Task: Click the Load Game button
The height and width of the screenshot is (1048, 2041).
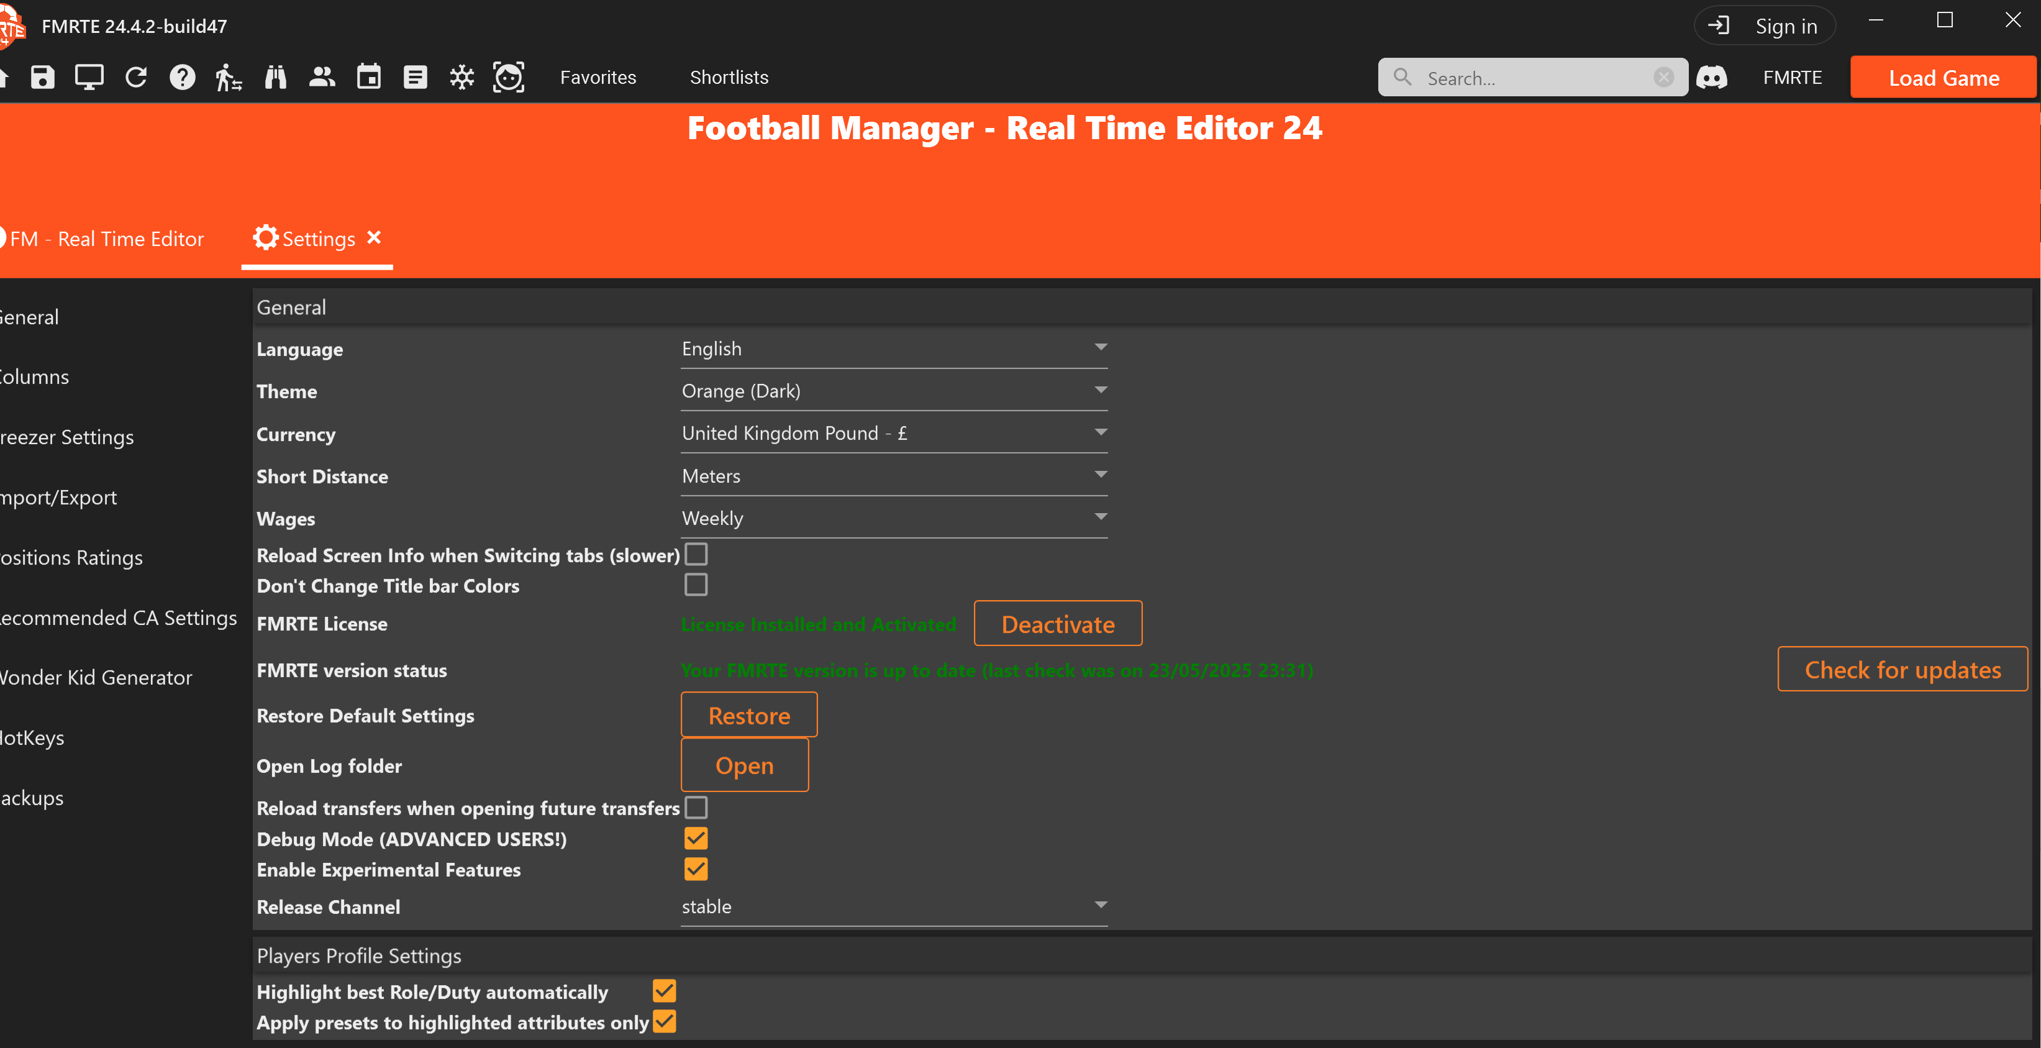Action: point(1943,78)
